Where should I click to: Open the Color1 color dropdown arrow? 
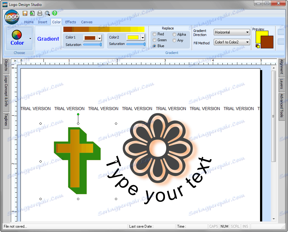tap(99, 38)
